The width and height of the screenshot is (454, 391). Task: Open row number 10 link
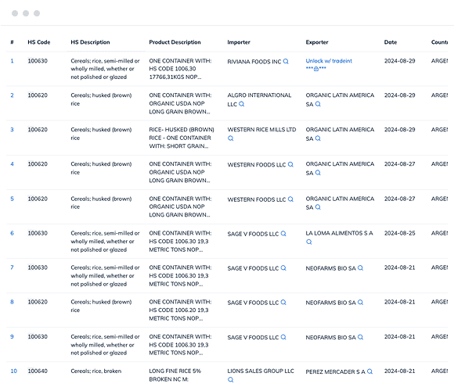[13, 371]
